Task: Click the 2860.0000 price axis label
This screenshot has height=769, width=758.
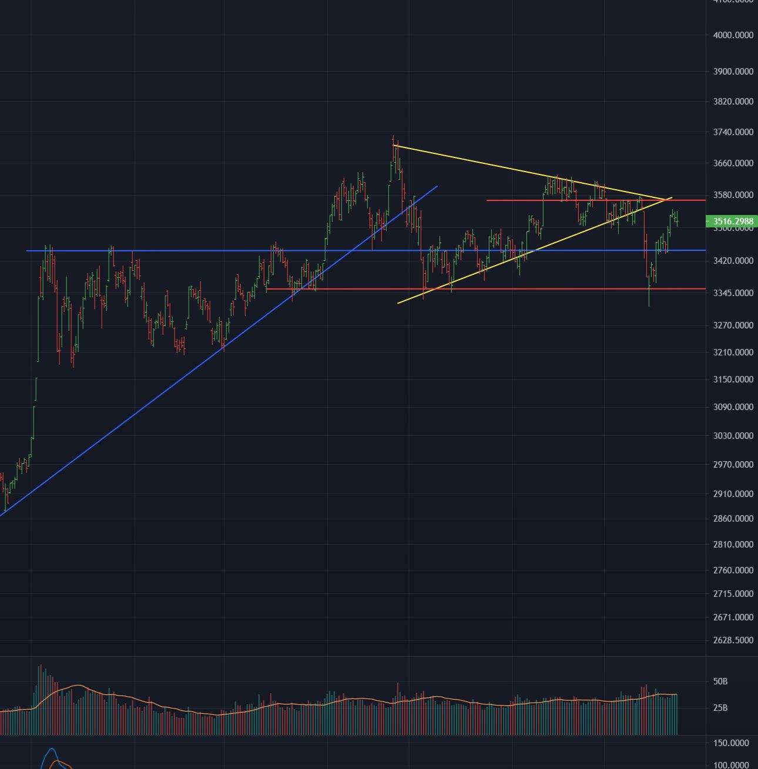Action: (x=733, y=519)
